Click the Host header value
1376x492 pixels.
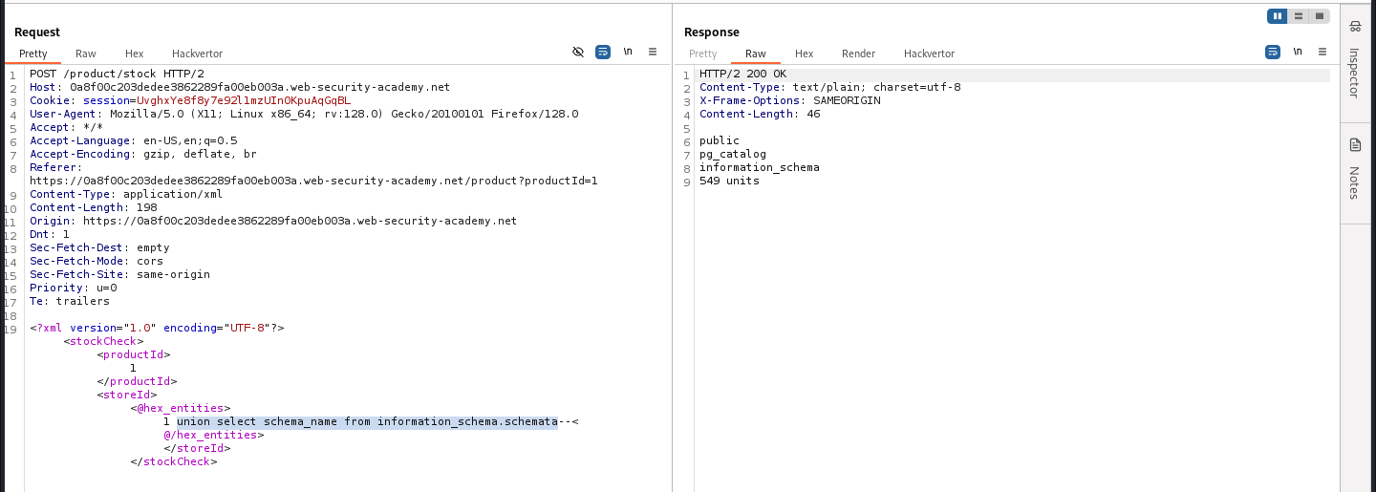coord(260,87)
